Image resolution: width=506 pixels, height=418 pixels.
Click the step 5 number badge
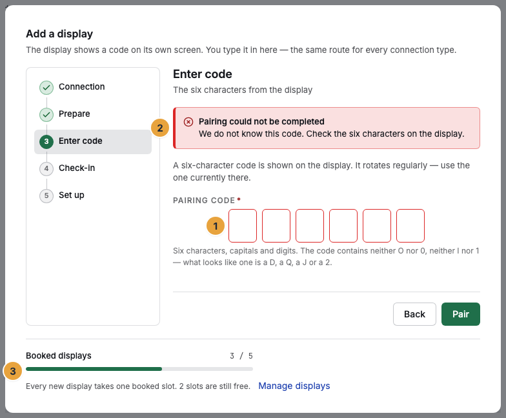46,196
